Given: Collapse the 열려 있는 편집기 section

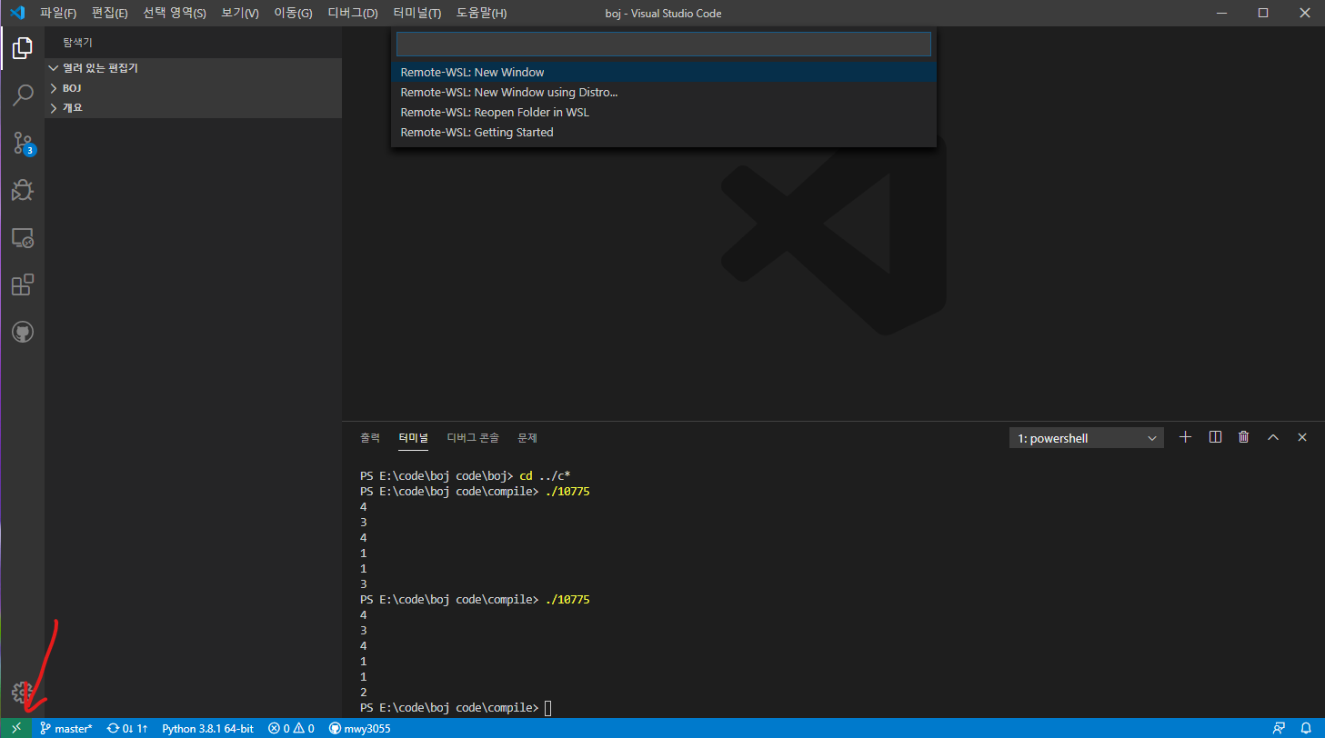Looking at the screenshot, I should coord(193,68).
